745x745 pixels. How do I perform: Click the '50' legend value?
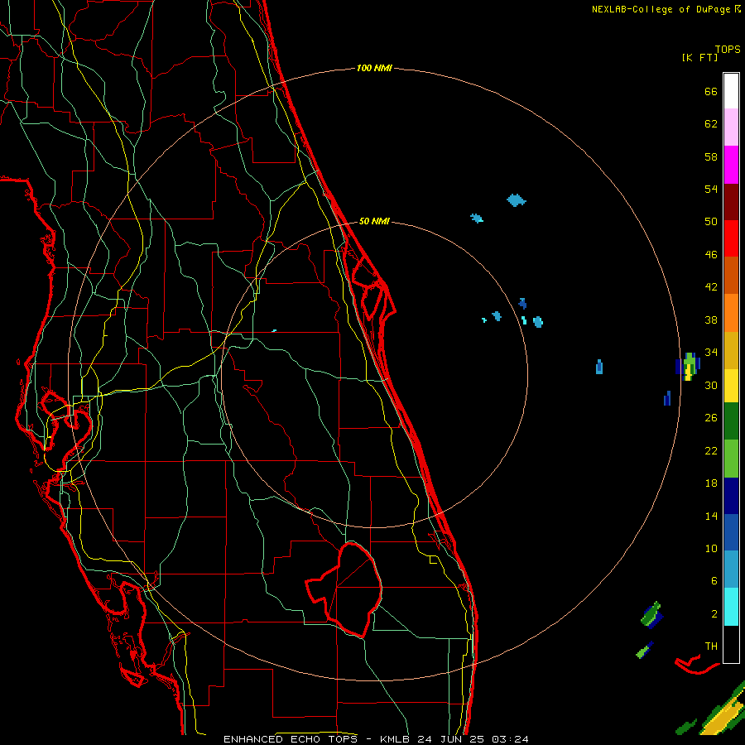pyautogui.click(x=711, y=222)
